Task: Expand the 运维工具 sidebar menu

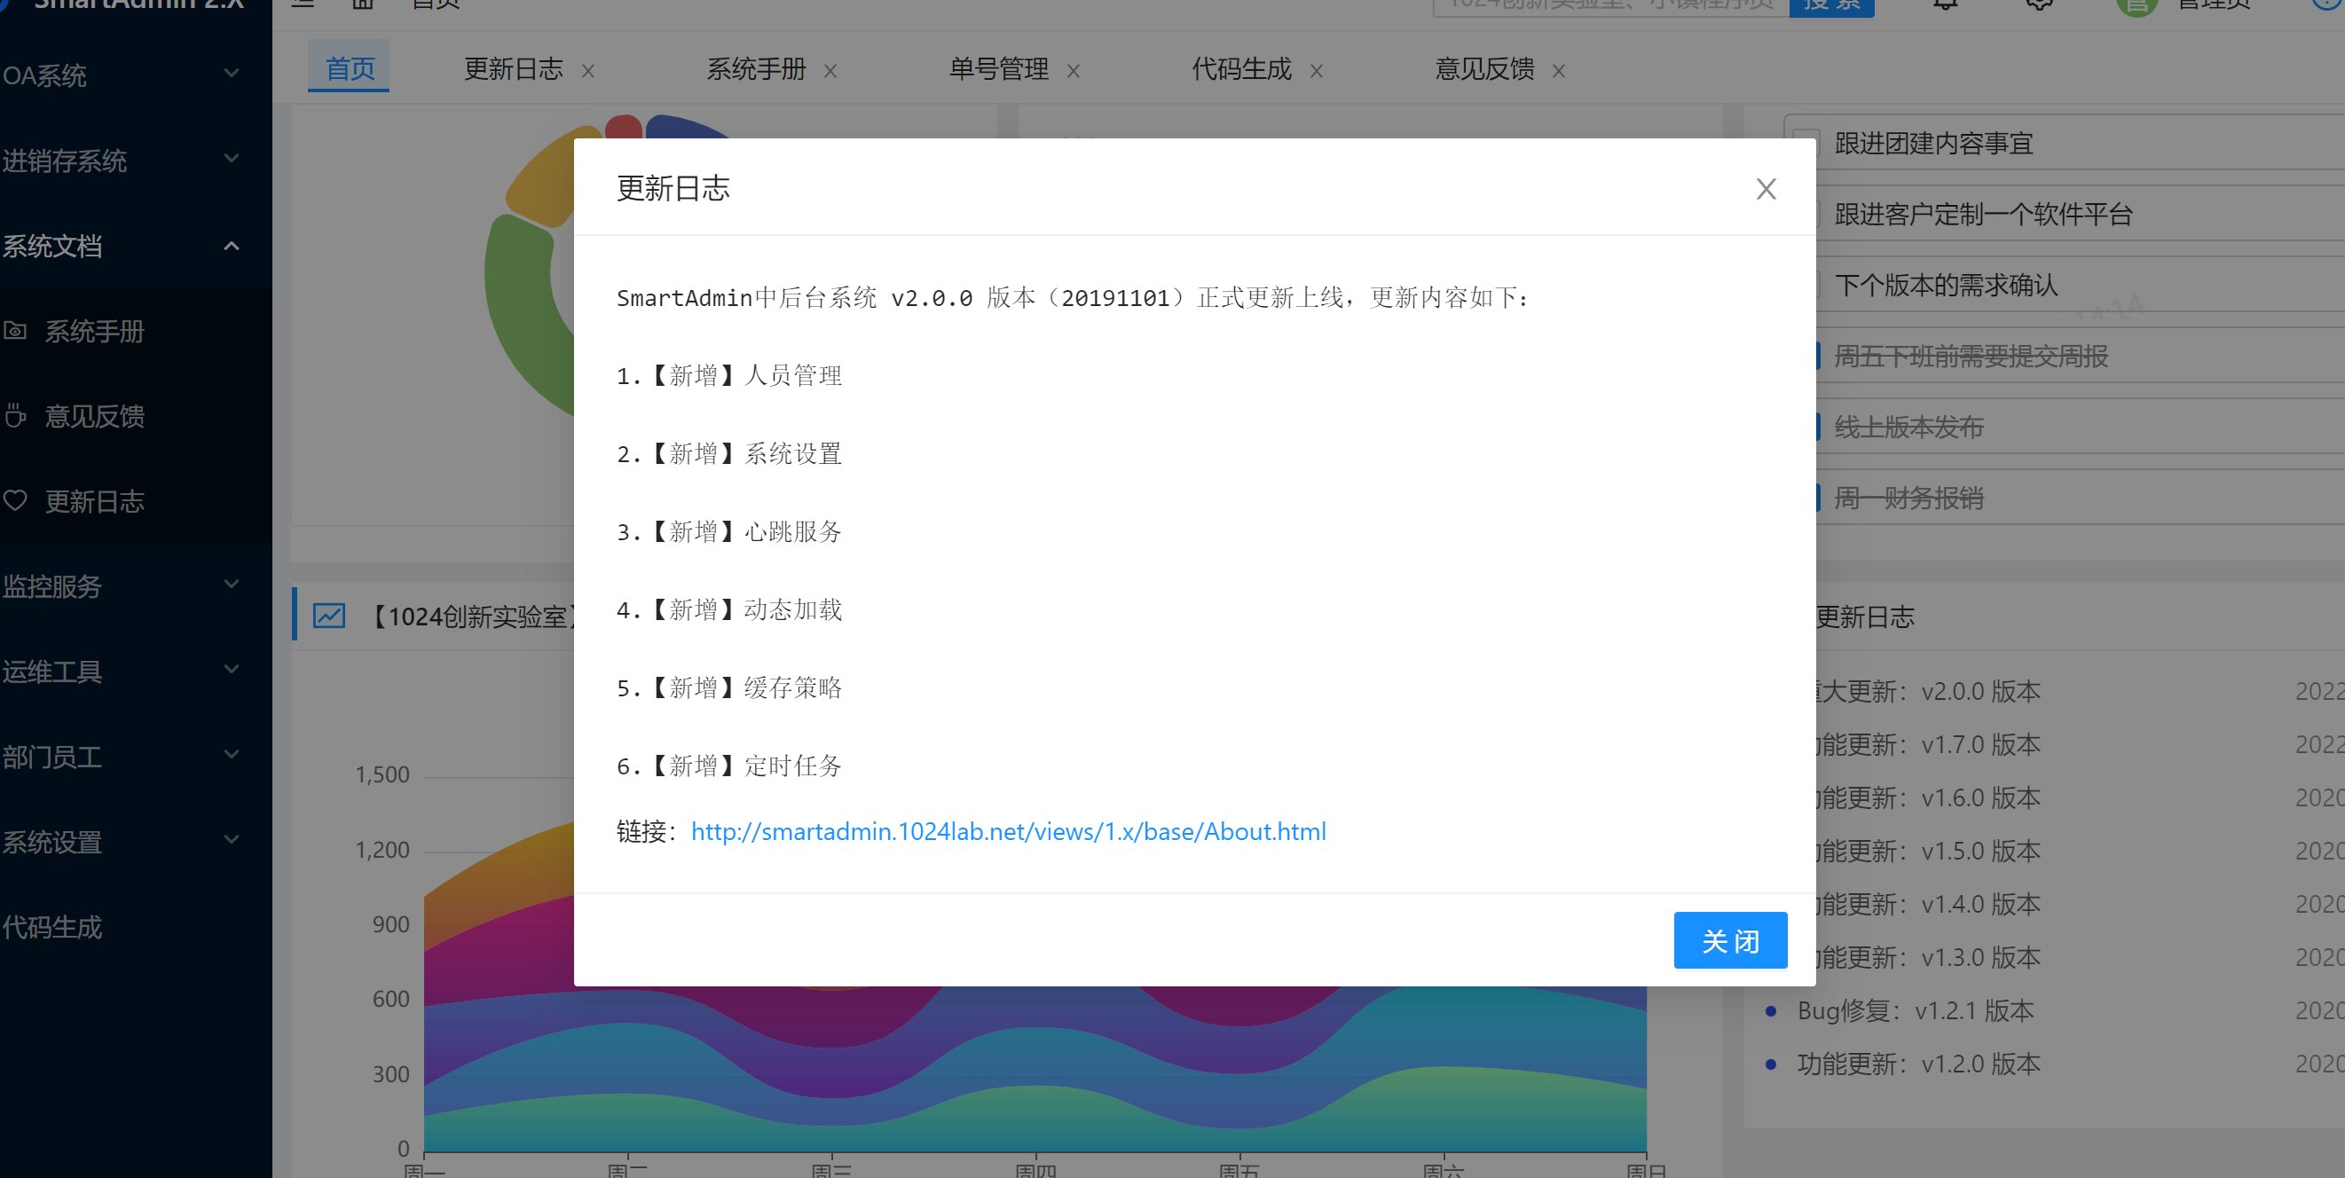Action: click(136, 671)
